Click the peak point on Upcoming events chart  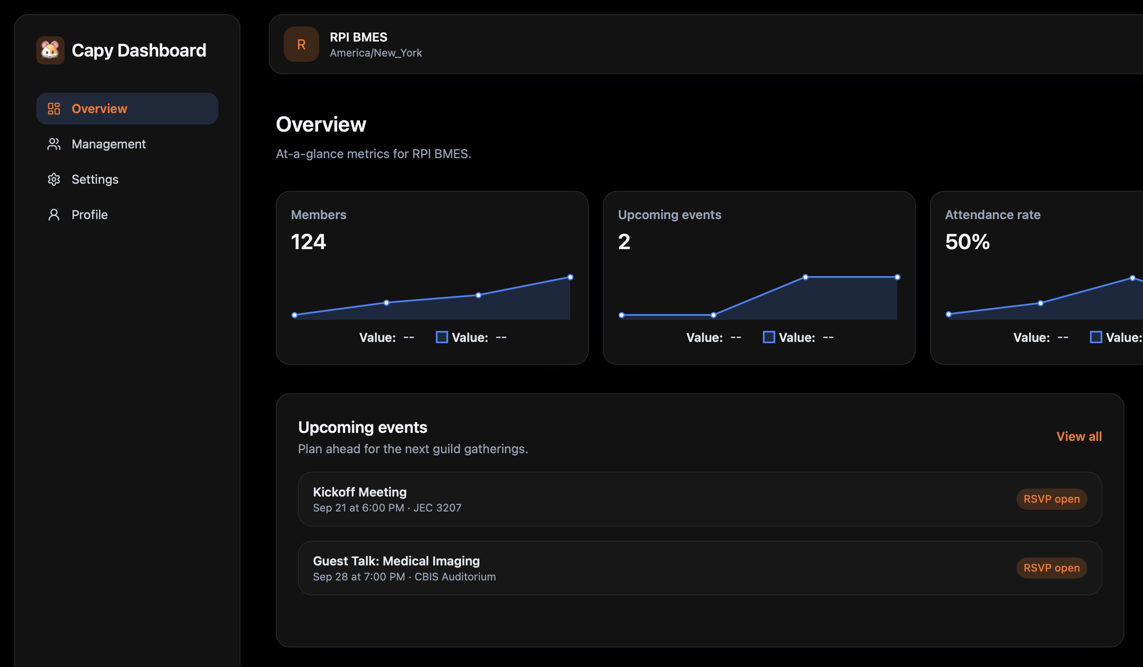click(805, 277)
